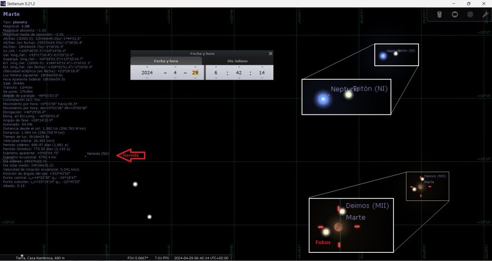Select the Fecha y hora tab
This screenshot has height=261, width=492.
point(166,61)
